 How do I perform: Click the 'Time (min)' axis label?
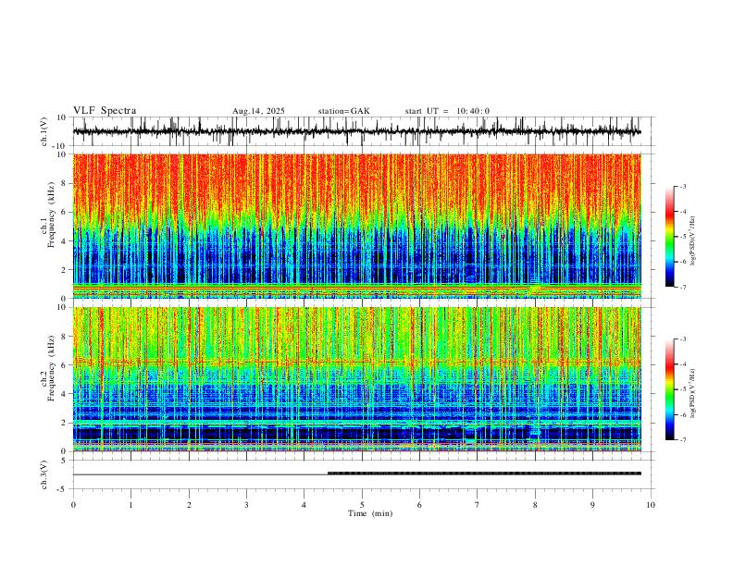[x=370, y=513]
